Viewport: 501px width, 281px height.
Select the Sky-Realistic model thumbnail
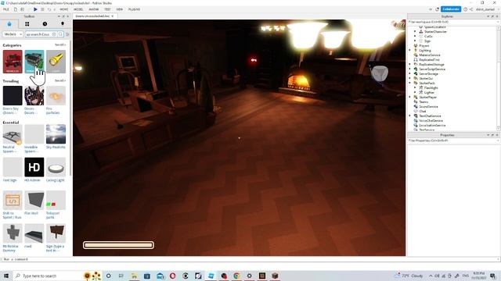tap(56, 134)
